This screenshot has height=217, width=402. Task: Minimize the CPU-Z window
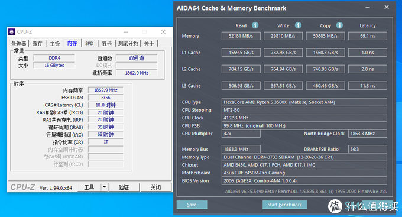click(x=125, y=32)
